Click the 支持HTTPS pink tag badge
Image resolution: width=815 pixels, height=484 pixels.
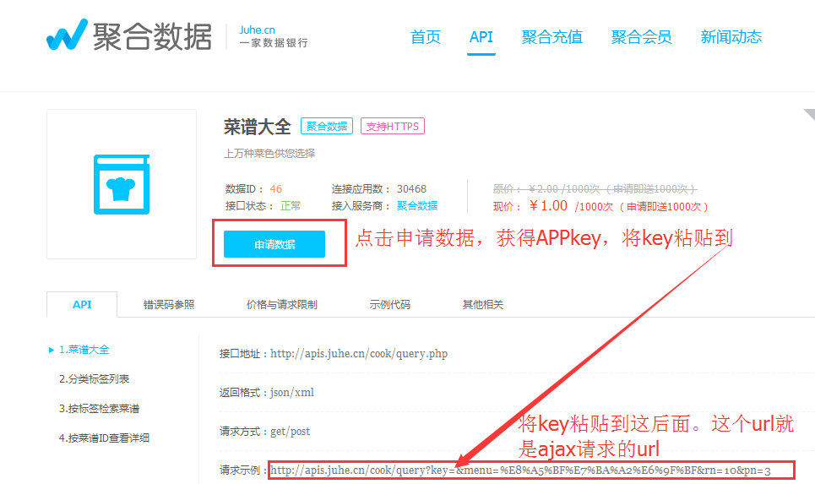[393, 127]
